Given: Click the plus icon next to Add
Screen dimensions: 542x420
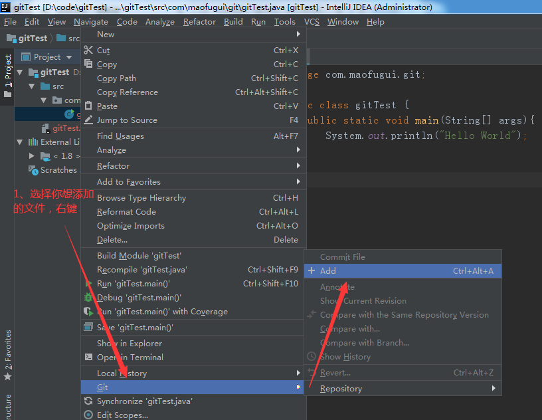Looking at the screenshot, I should click(x=312, y=270).
